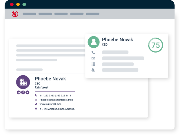Open the LinkedIn icon in signature
182x137 pixels.
19,92
